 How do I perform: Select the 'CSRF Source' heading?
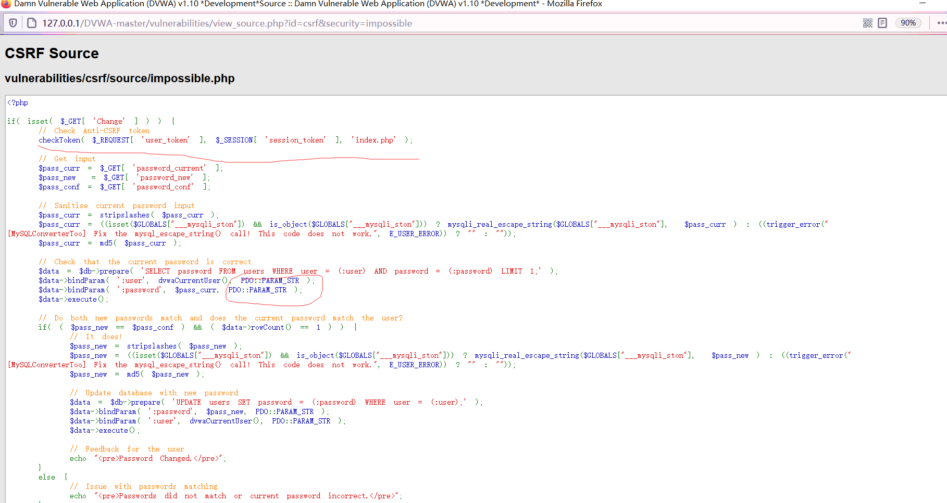coord(52,54)
